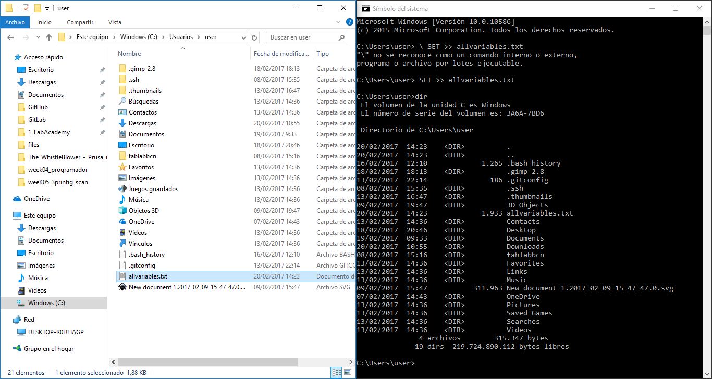Open week04_programador folder in sidebar
The image size is (712, 379).
[58, 170]
